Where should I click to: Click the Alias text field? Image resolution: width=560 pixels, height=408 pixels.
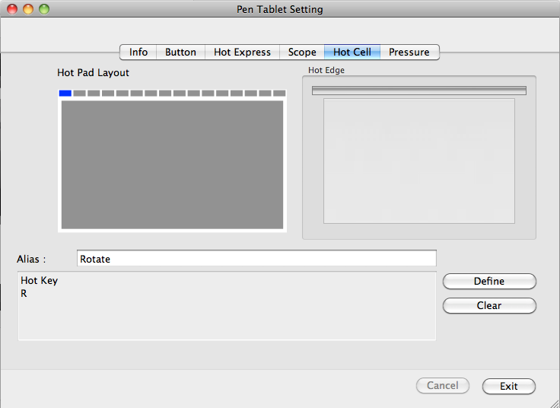click(x=256, y=258)
